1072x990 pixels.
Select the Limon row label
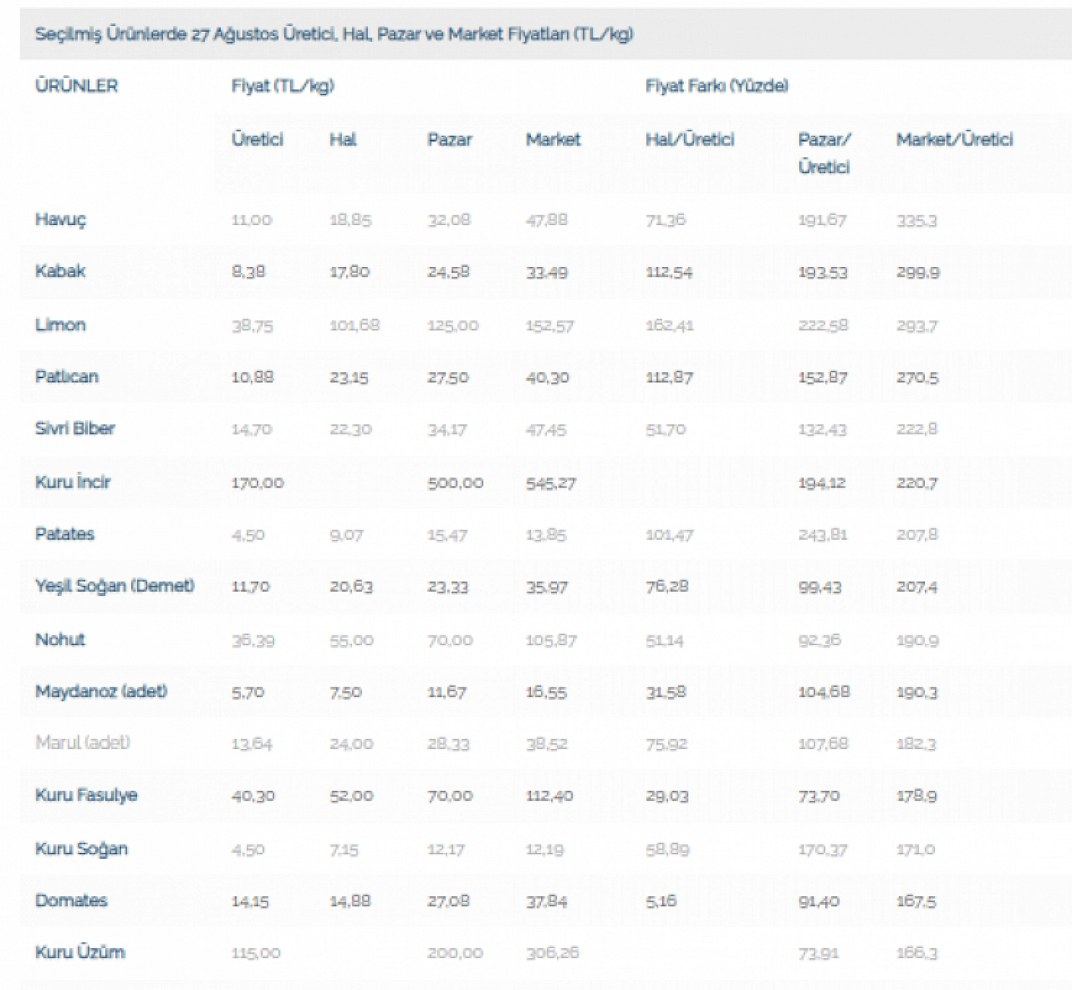click(60, 324)
